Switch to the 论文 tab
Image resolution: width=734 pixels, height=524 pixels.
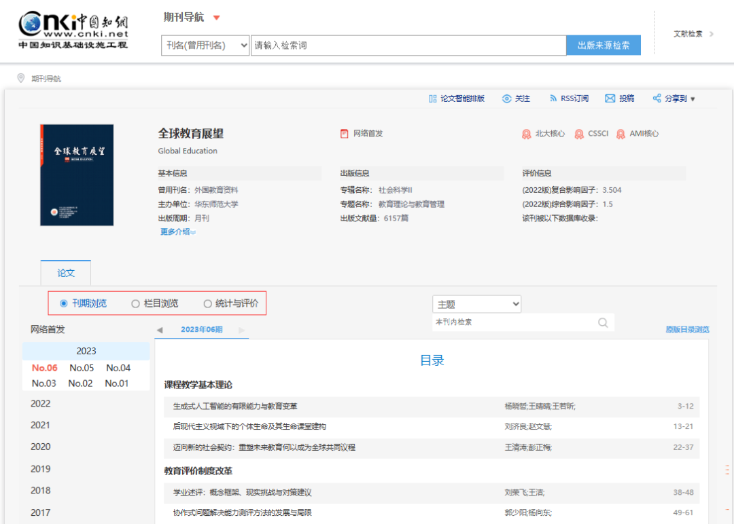coord(66,273)
